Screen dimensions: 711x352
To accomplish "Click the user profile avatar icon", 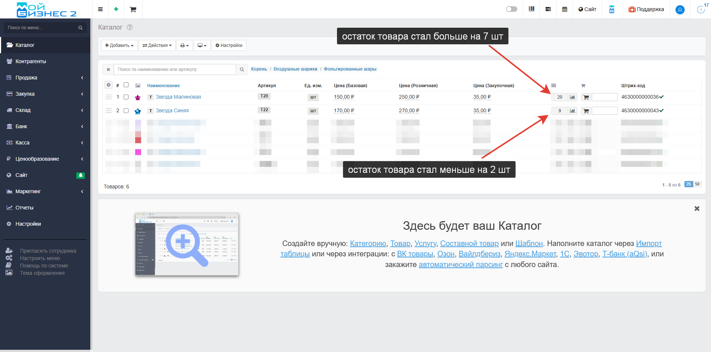I will [x=680, y=10].
